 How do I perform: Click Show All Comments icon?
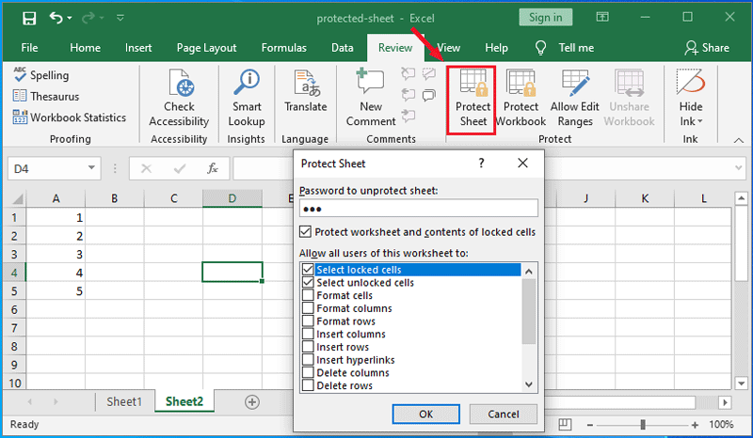coord(429,95)
